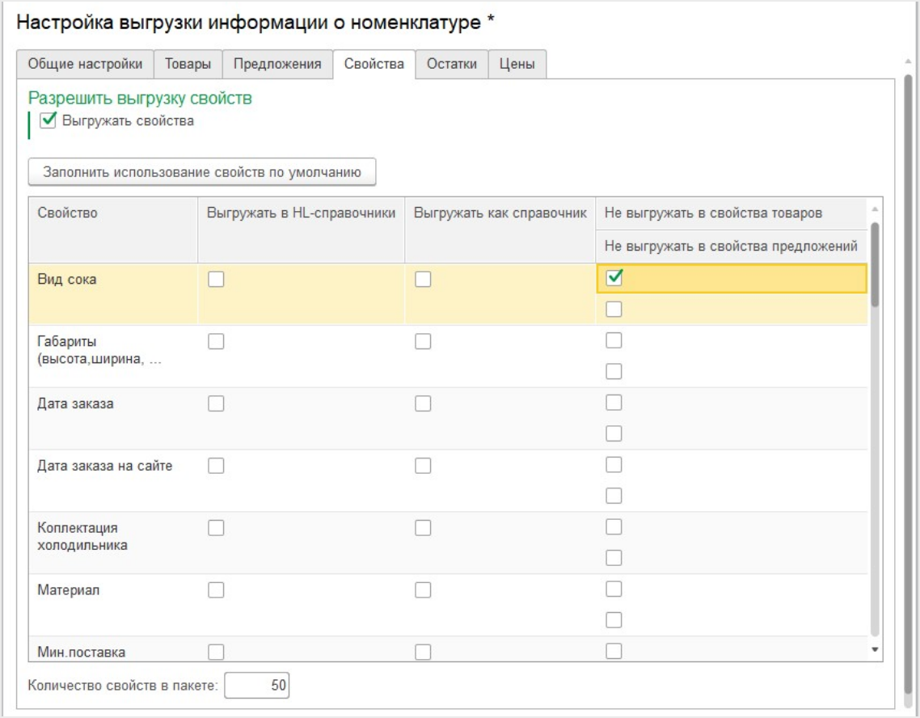Viewport: 920px width, 718px height.
Task: Uncheck the checked box in Вид сока row
Action: (x=614, y=278)
